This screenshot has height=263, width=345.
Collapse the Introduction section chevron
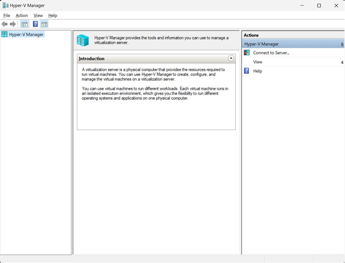[231, 58]
